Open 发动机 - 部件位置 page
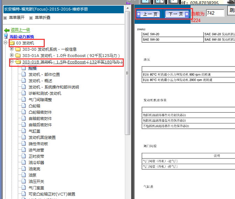 (x=44, y=74)
